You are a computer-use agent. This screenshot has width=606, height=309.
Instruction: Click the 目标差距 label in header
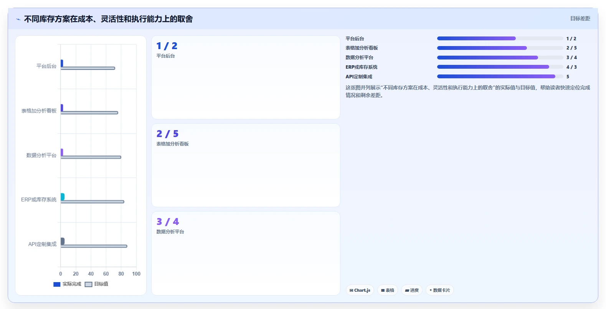(580, 18)
